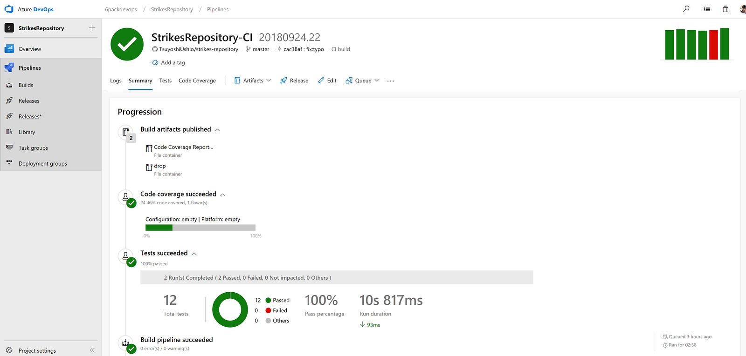Click the Passed legend entry
The height and width of the screenshot is (356, 746).
pos(277,300)
